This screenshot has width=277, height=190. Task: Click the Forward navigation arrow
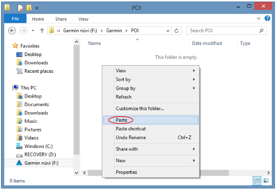(23, 31)
